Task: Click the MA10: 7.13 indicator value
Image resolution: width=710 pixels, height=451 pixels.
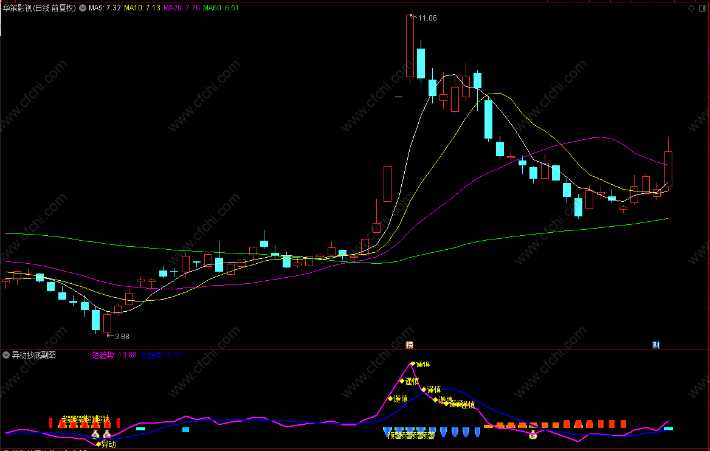Action: (x=142, y=8)
